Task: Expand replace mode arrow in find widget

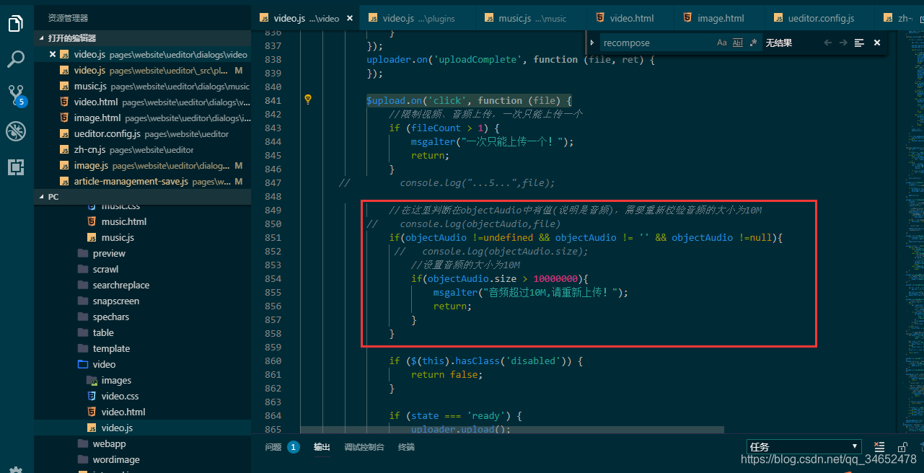Action: tap(592, 43)
